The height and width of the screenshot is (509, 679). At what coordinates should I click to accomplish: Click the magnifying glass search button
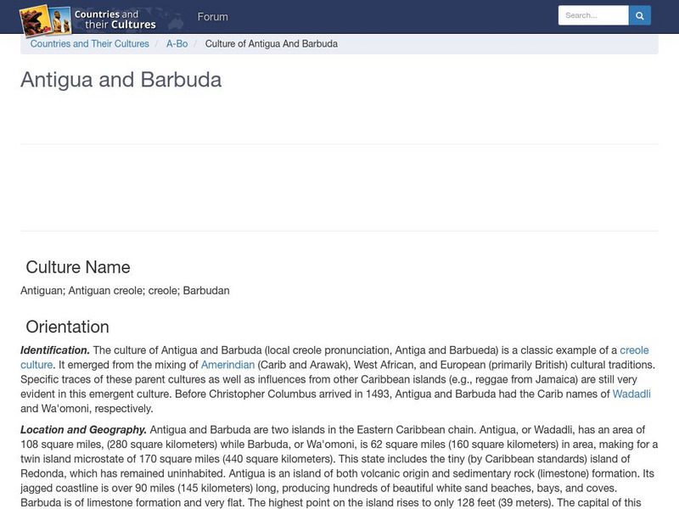pos(640,15)
